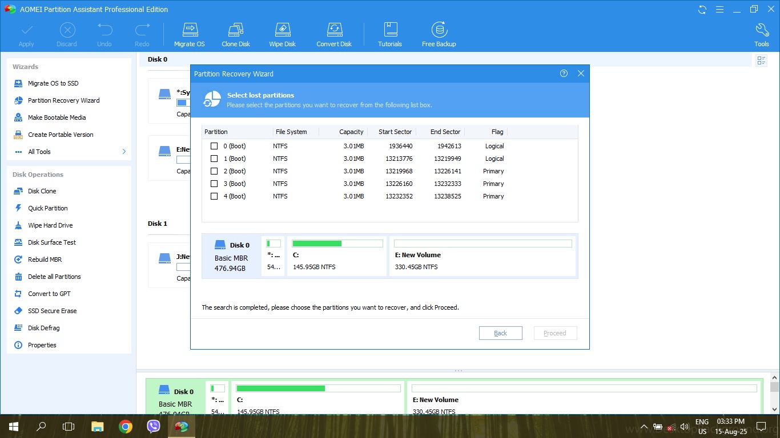The width and height of the screenshot is (780, 438).
Task: Select E: New Volume in bottom map
Action: pyautogui.click(x=584, y=398)
